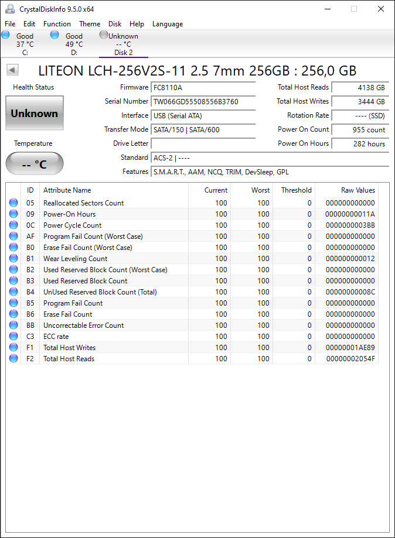
Task: Click the Worst column header
Action: coord(251,190)
